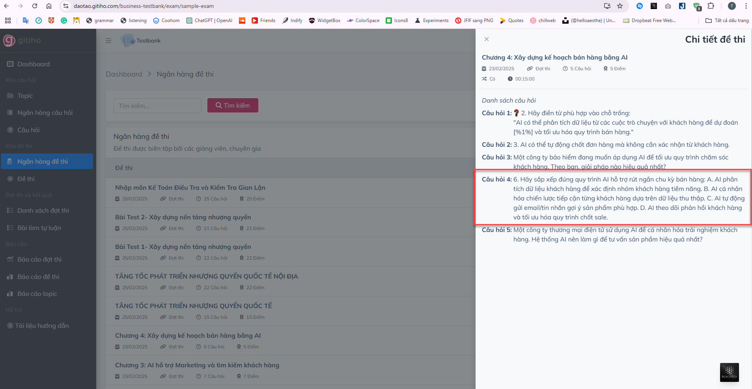Click the Grammarly bookmark icon
Screen dimensions: 752x389
[64, 21]
